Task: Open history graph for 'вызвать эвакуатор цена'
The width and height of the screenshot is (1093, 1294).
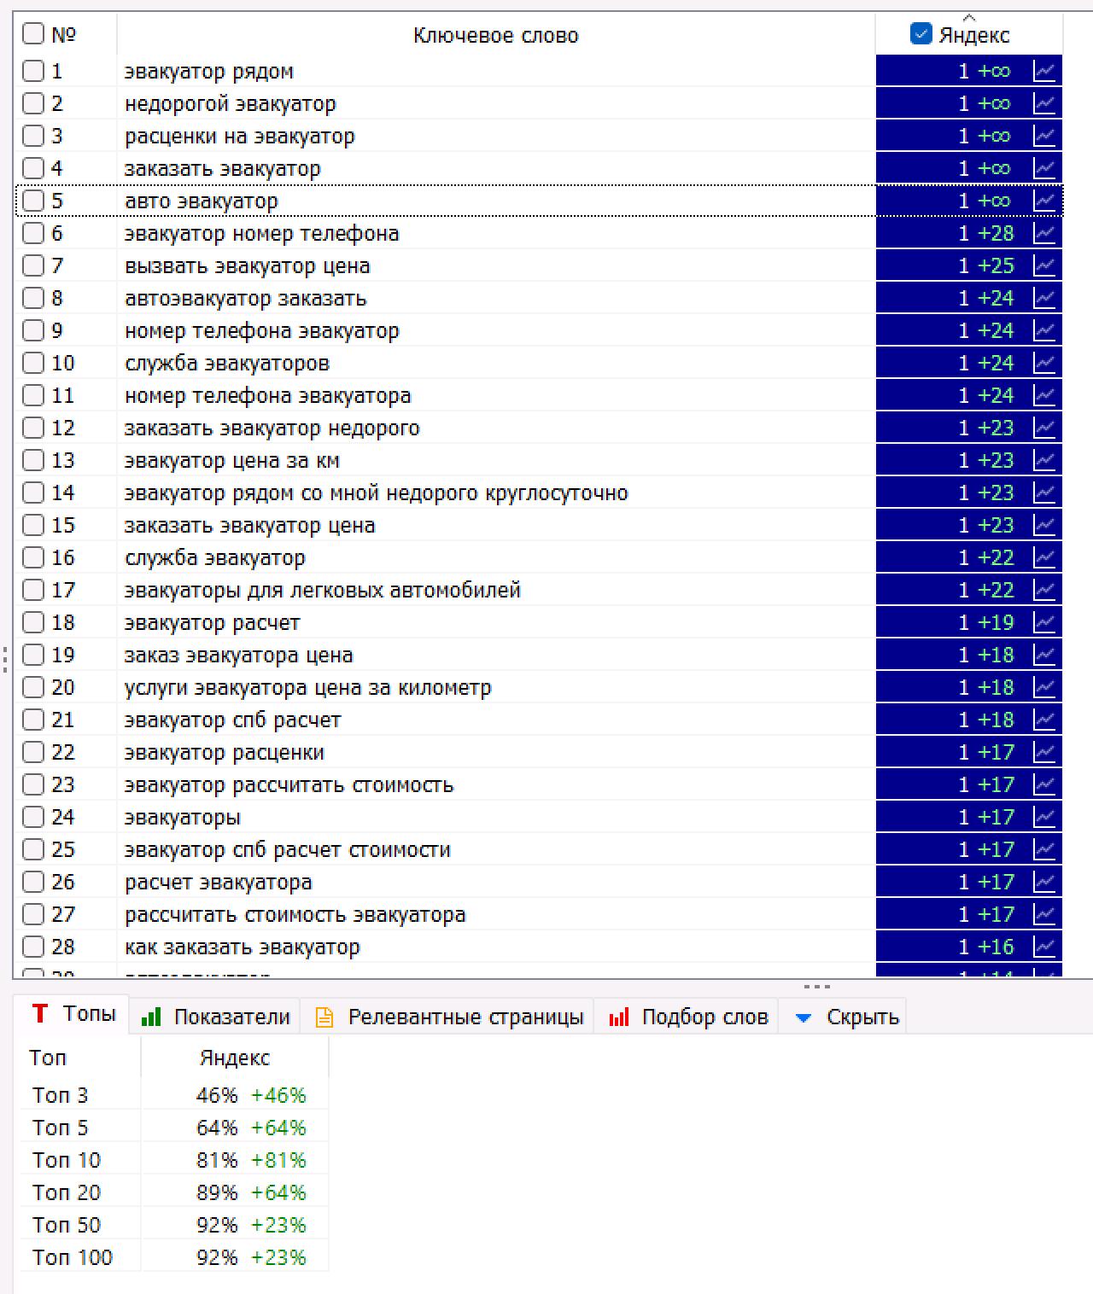Action: point(1044,265)
